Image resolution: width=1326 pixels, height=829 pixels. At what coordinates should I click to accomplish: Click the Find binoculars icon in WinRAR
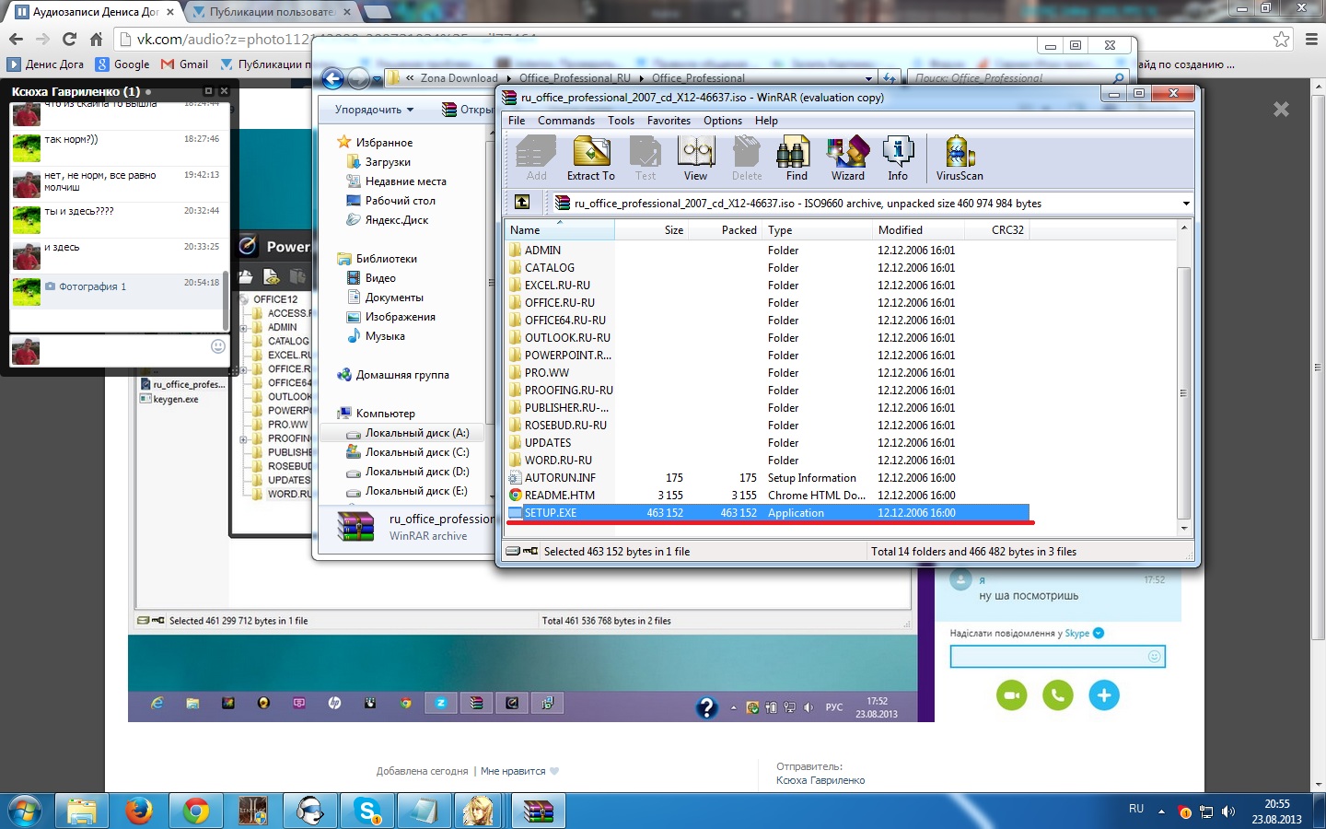(797, 158)
